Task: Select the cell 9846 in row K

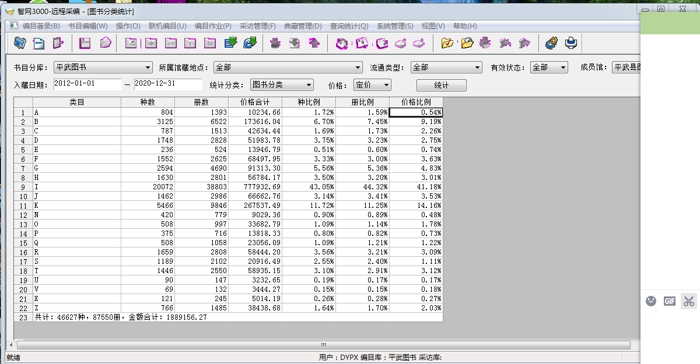Action: click(202, 206)
